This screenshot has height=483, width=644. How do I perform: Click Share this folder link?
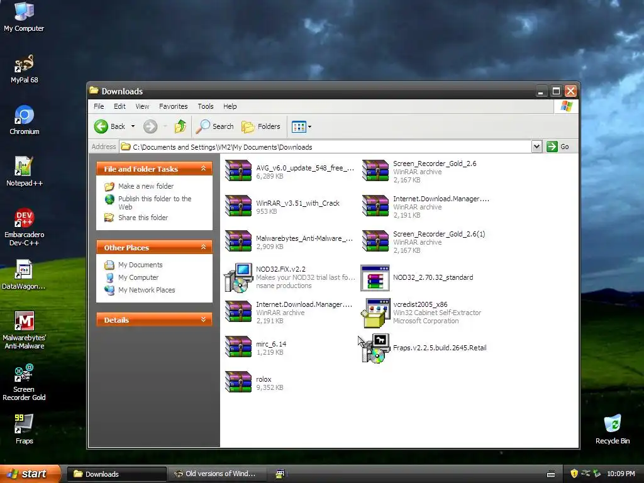[143, 218]
